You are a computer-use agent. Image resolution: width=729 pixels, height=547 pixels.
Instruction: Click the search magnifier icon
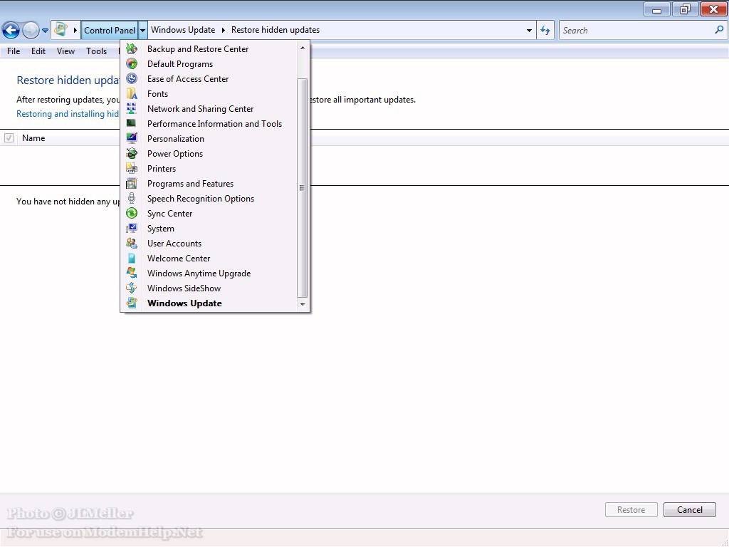(719, 30)
